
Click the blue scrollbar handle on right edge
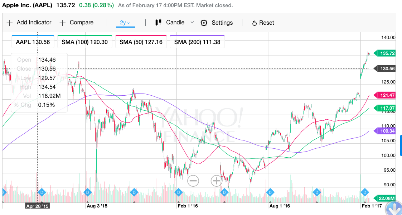(x=401, y=145)
